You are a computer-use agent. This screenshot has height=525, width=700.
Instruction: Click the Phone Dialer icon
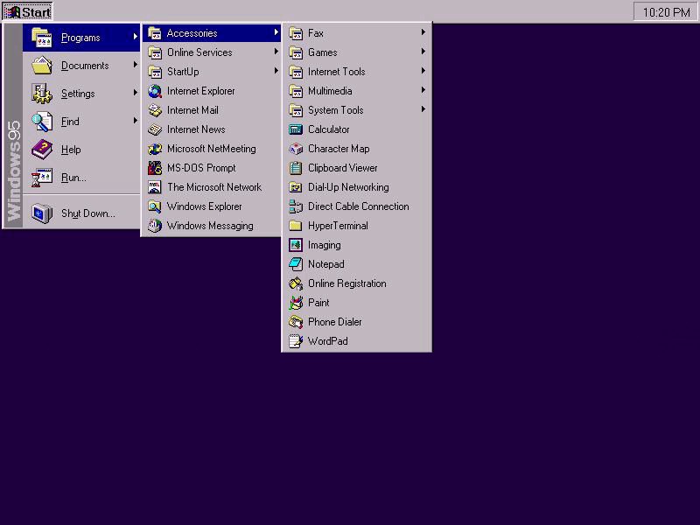[x=296, y=322]
